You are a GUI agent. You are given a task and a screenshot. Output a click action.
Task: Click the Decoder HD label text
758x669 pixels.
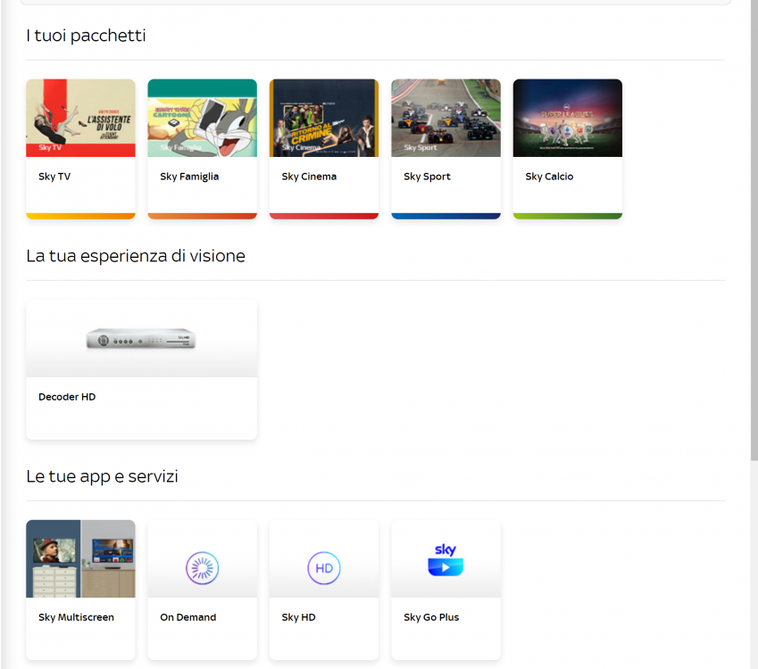pyautogui.click(x=67, y=397)
